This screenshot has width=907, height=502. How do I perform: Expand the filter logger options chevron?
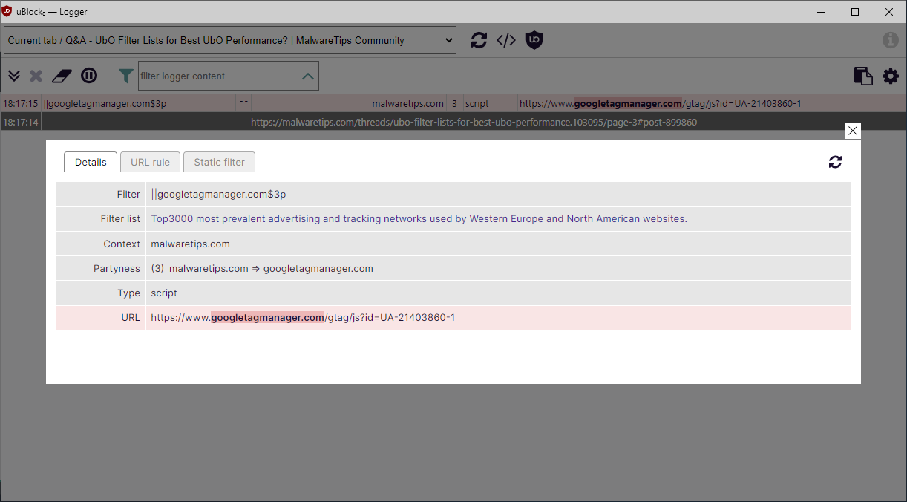307,76
